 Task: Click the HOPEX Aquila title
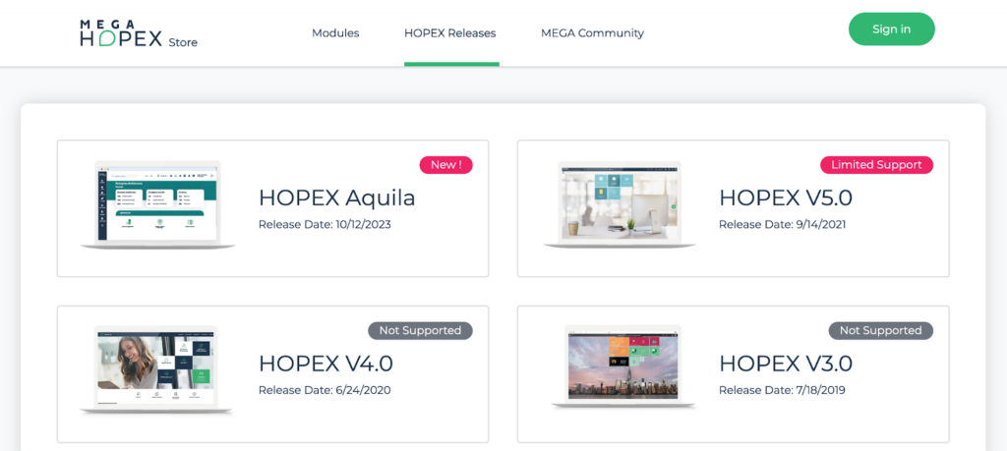point(336,198)
